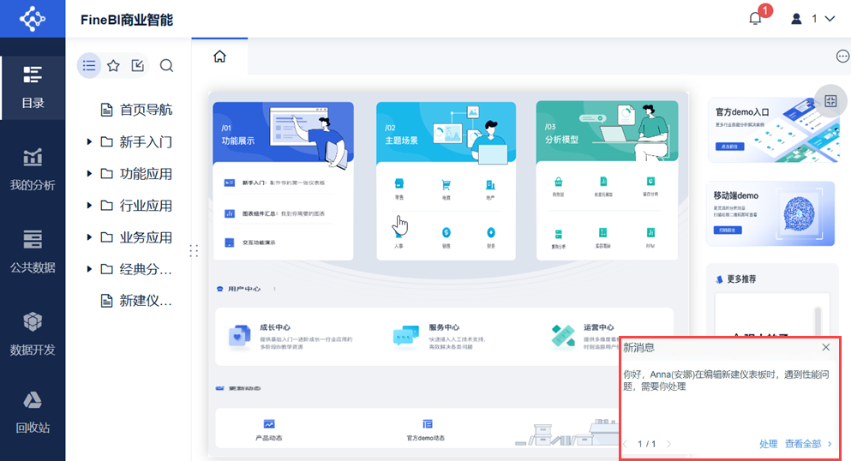Screen dimensions: 851x461
Task: Click the sidebar drag handle dots
Action: click(x=194, y=250)
